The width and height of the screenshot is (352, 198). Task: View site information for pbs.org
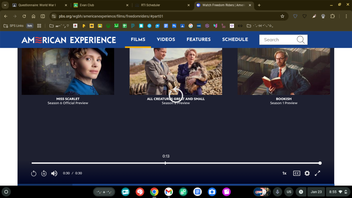click(x=54, y=16)
